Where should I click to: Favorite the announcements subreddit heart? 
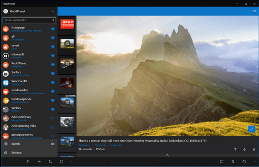coord(53,136)
